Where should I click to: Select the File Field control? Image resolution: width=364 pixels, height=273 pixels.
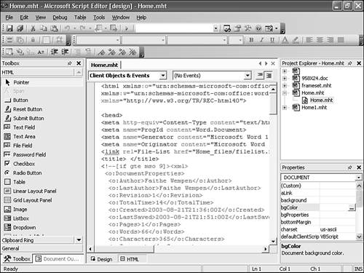pos(42,146)
